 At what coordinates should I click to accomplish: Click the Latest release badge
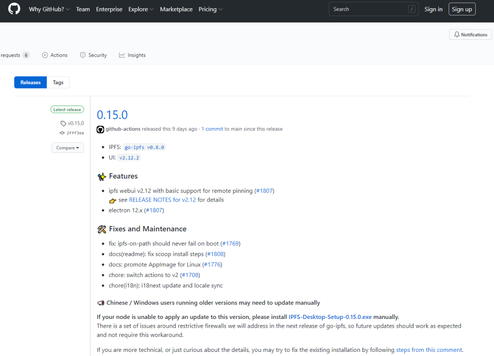[x=67, y=110]
